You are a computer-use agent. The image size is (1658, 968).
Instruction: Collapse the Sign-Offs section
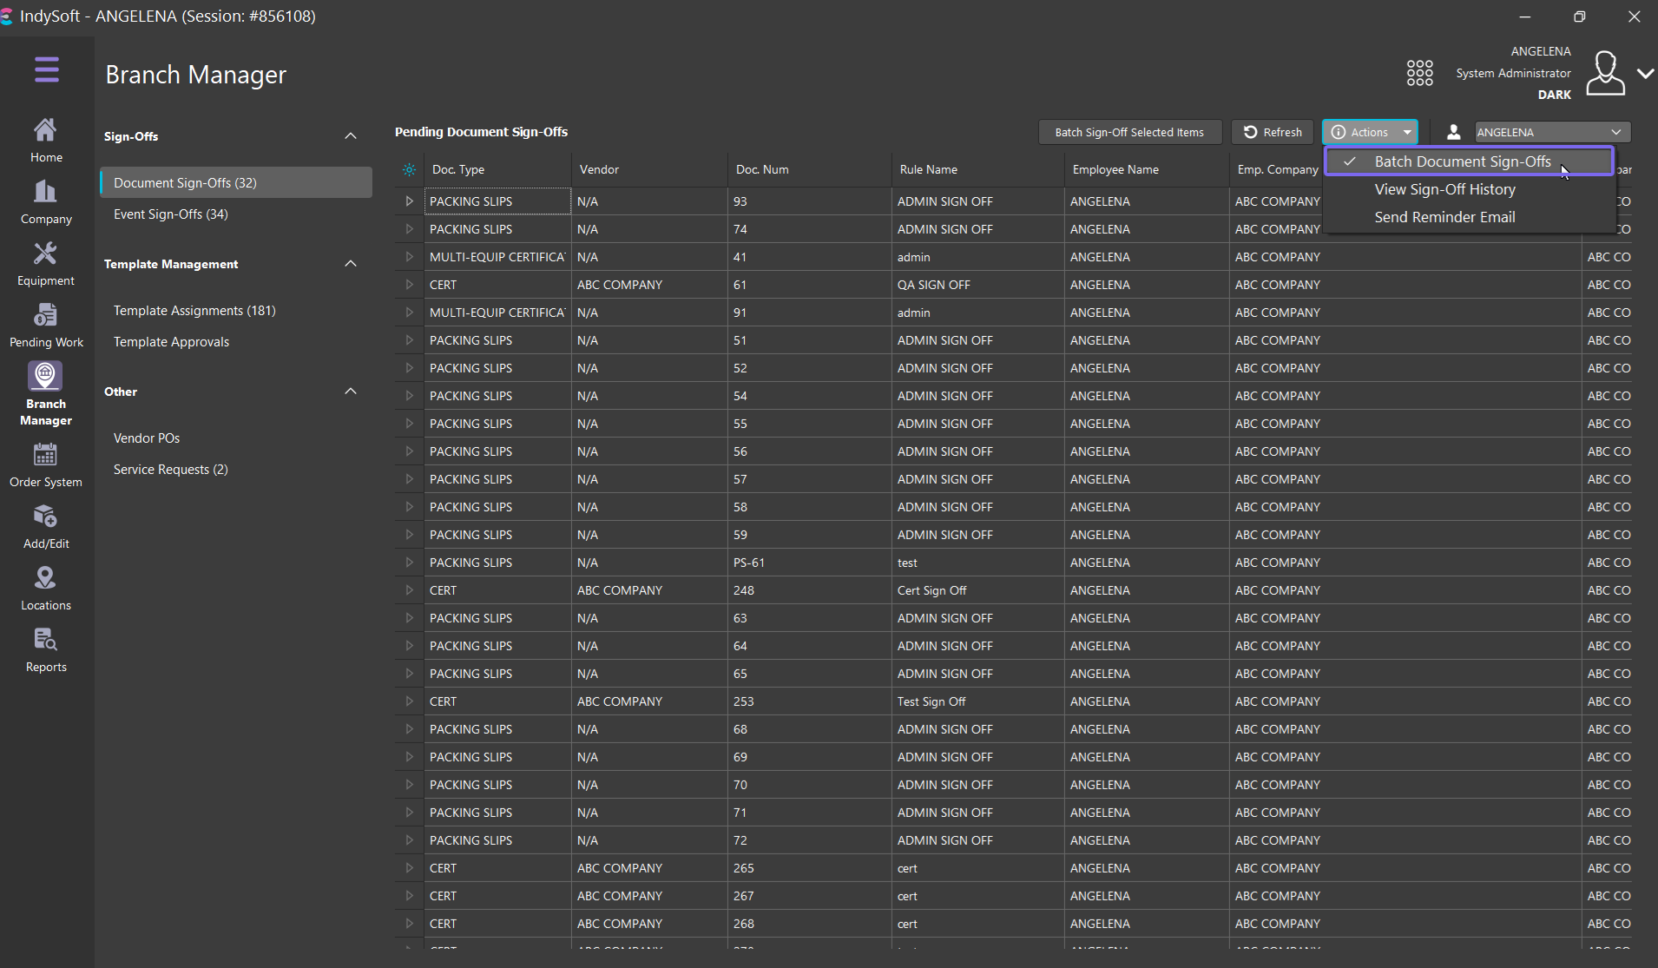pos(351,136)
